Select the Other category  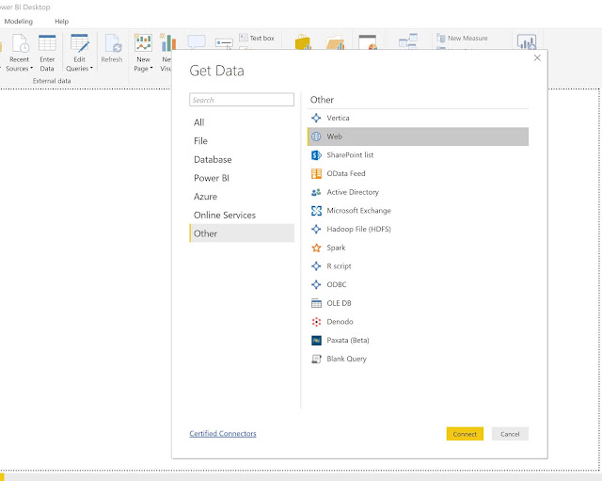click(x=242, y=233)
